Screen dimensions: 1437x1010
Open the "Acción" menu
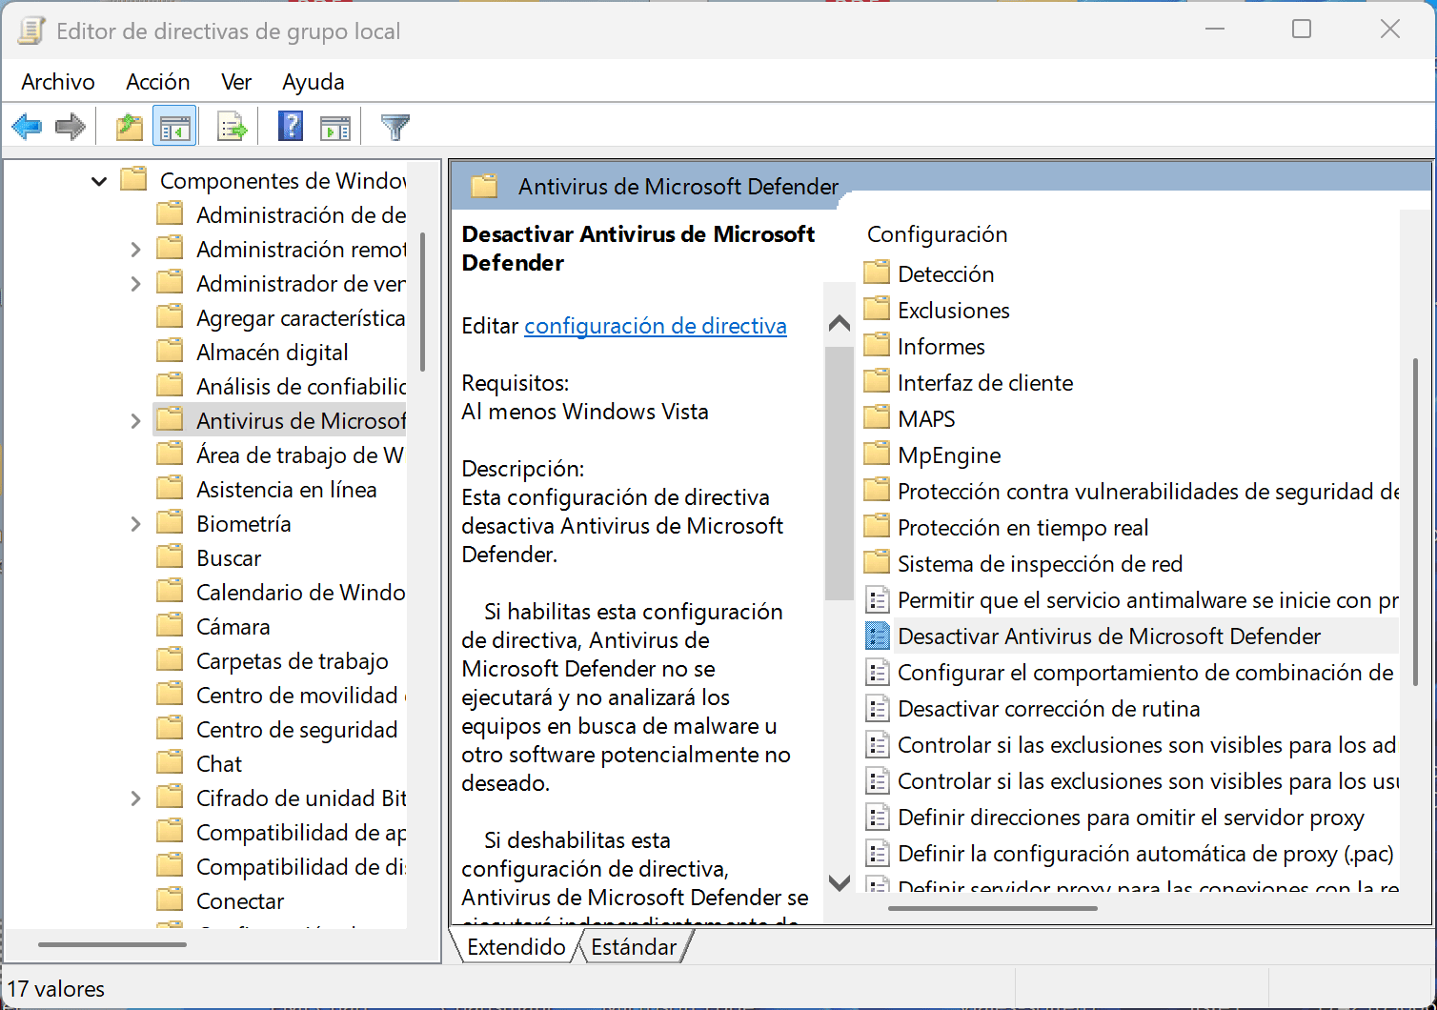click(x=158, y=82)
